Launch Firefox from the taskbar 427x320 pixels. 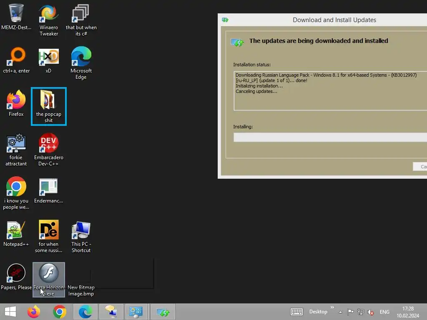pos(34,312)
